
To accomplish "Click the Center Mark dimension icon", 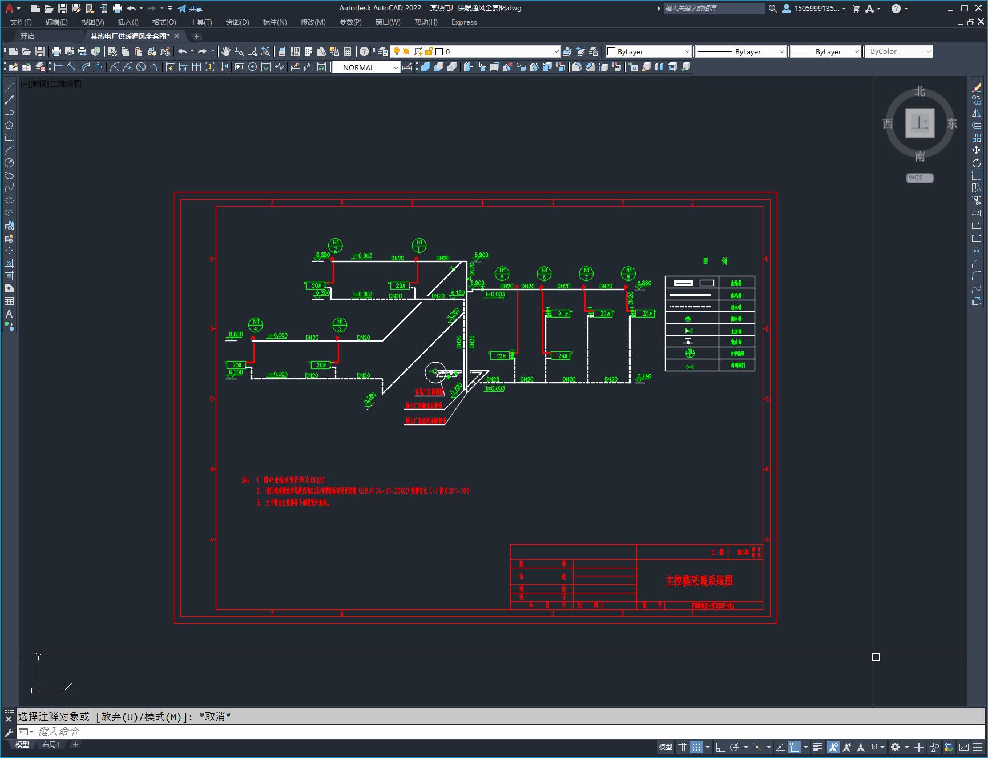I will tap(253, 67).
